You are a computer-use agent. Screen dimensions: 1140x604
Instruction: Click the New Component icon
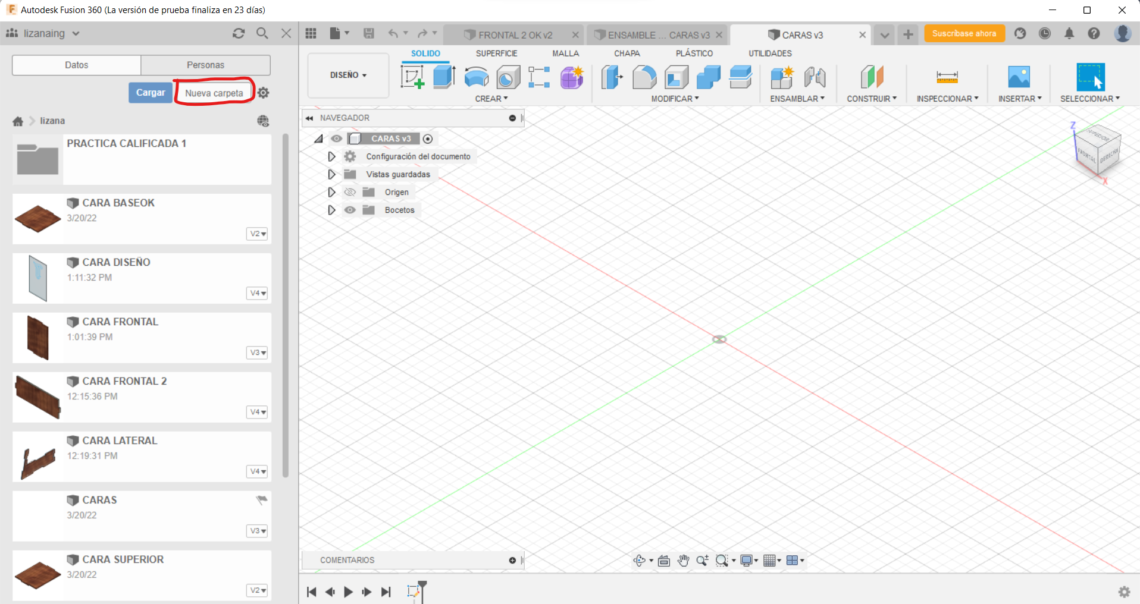click(782, 77)
